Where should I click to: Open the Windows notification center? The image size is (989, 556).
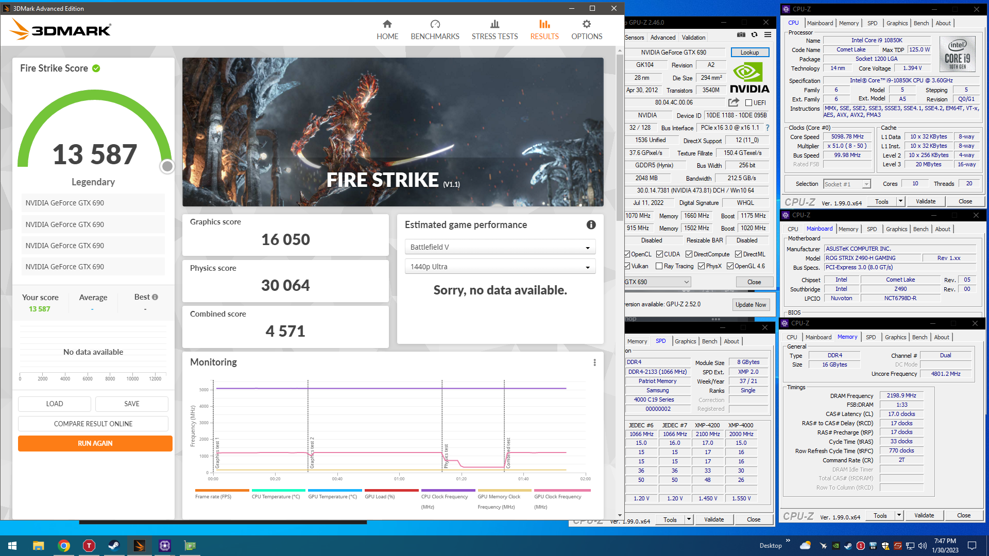coord(972,546)
